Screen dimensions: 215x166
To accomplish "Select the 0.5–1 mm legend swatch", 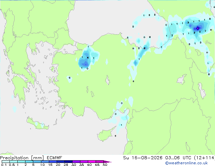I will tap(14, 162).
